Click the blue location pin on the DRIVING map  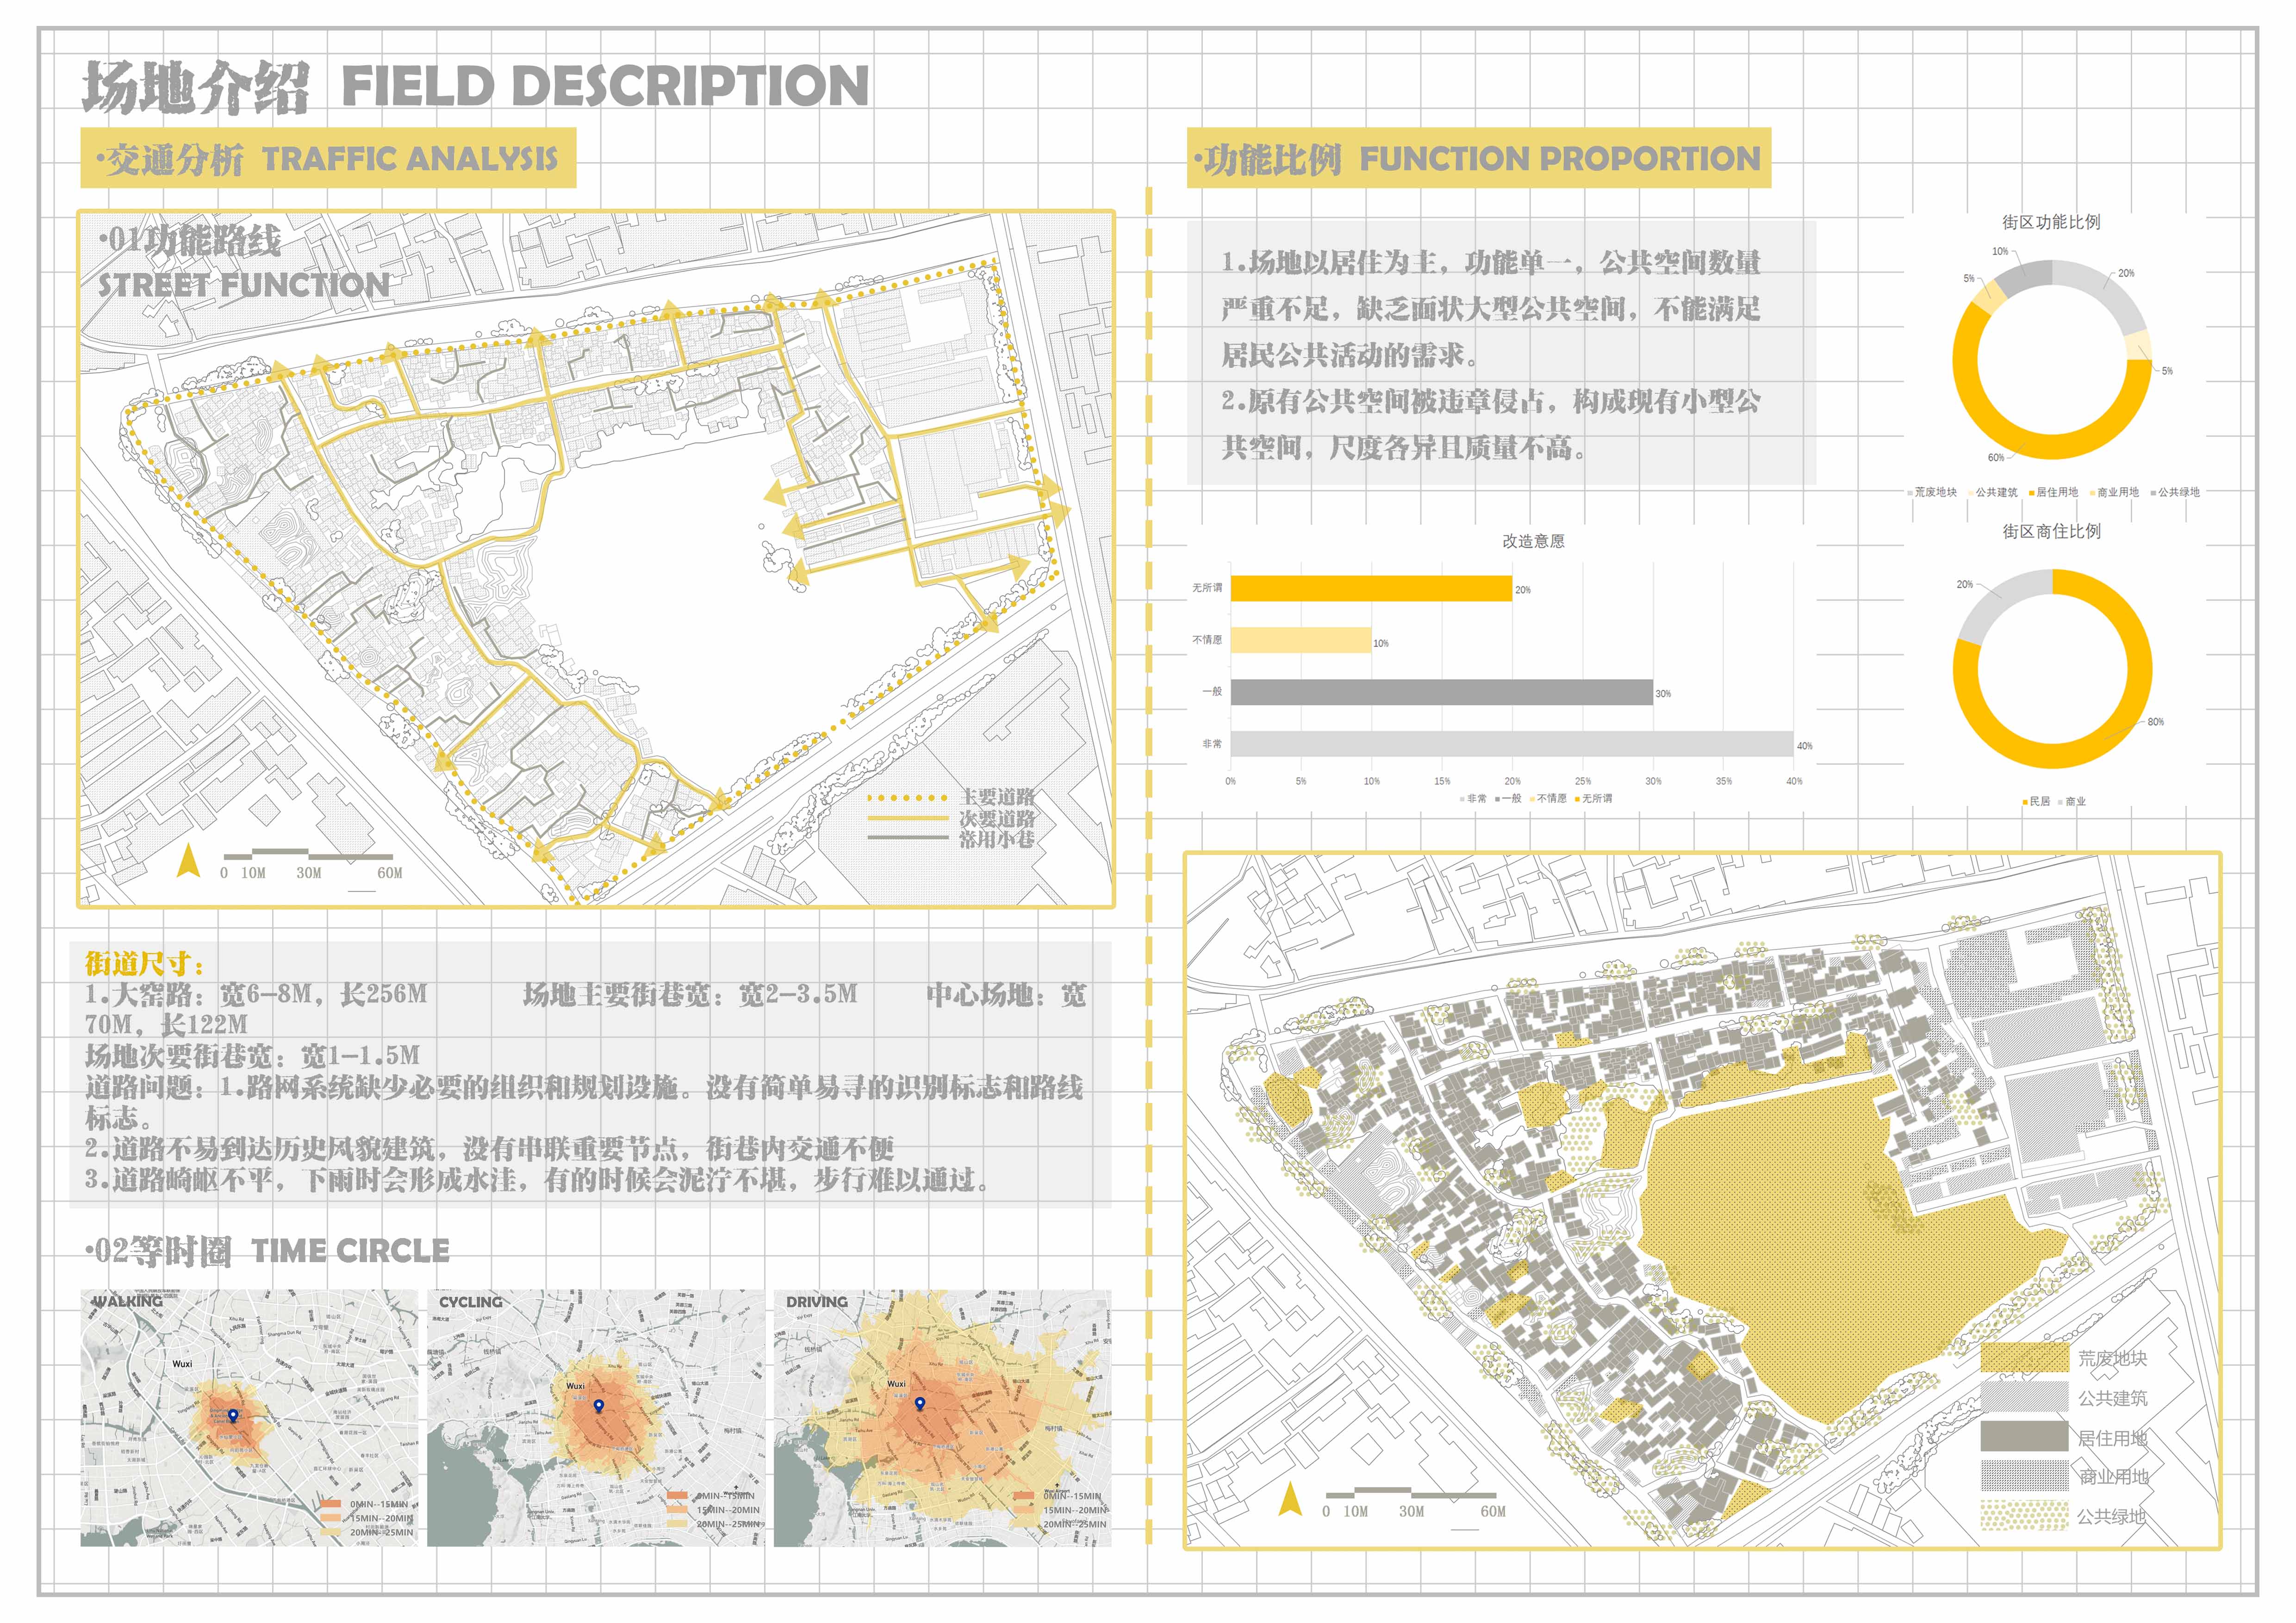pos(919,1403)
